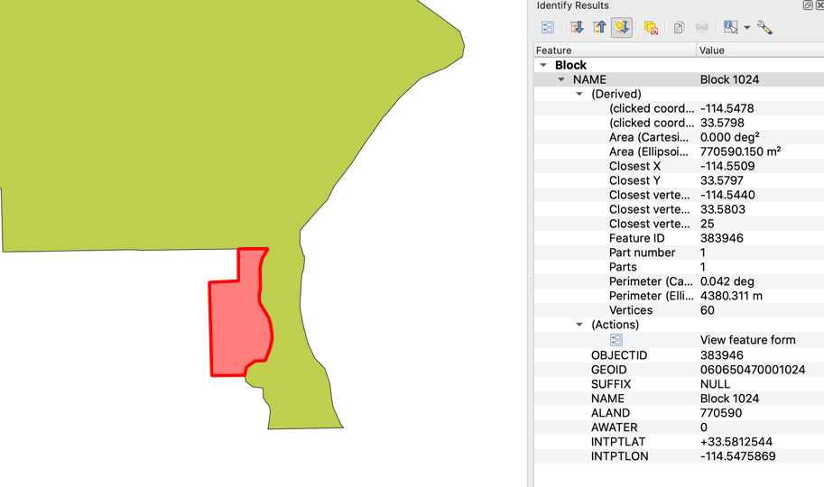824x487 pixels.
Task: Select the Closest vertex -114.5440 value
Action: click(727, 195)
